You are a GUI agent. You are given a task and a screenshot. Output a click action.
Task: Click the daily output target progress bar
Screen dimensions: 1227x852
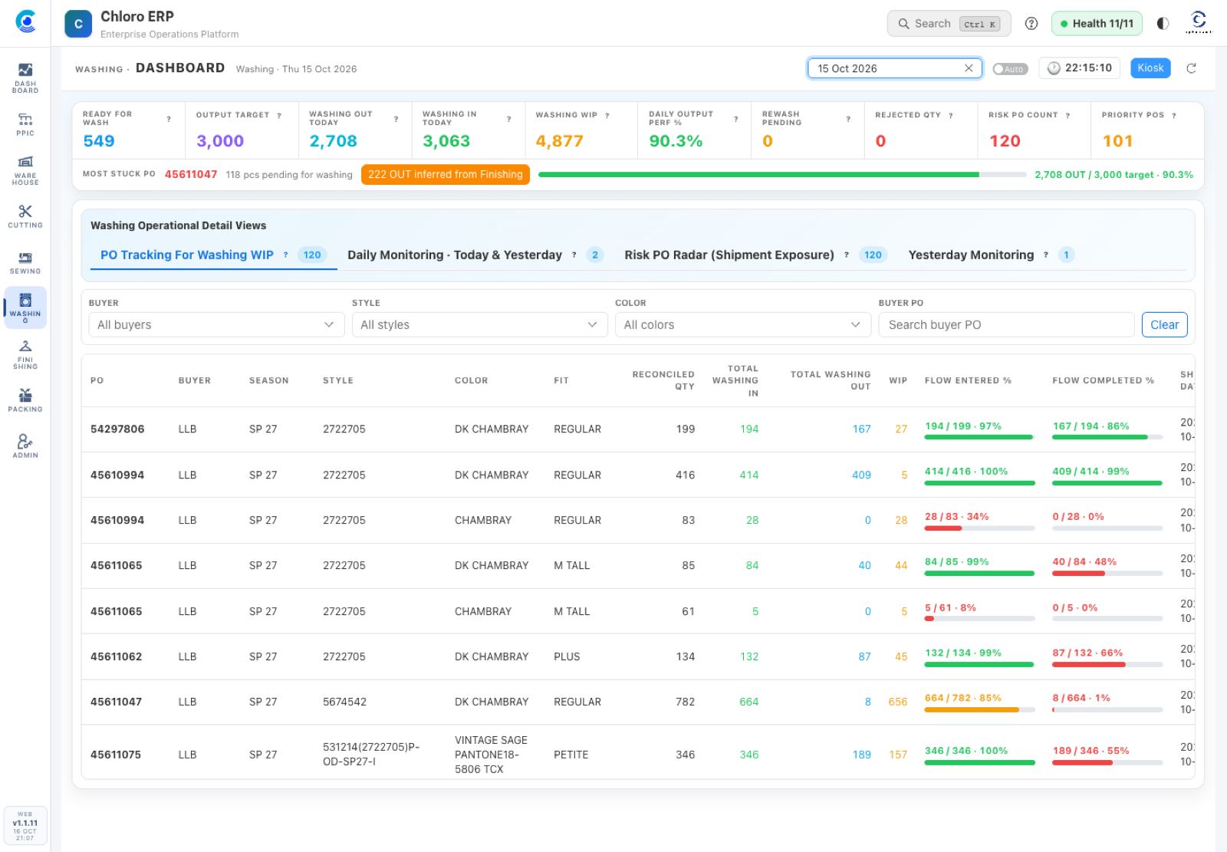(782, 175)
